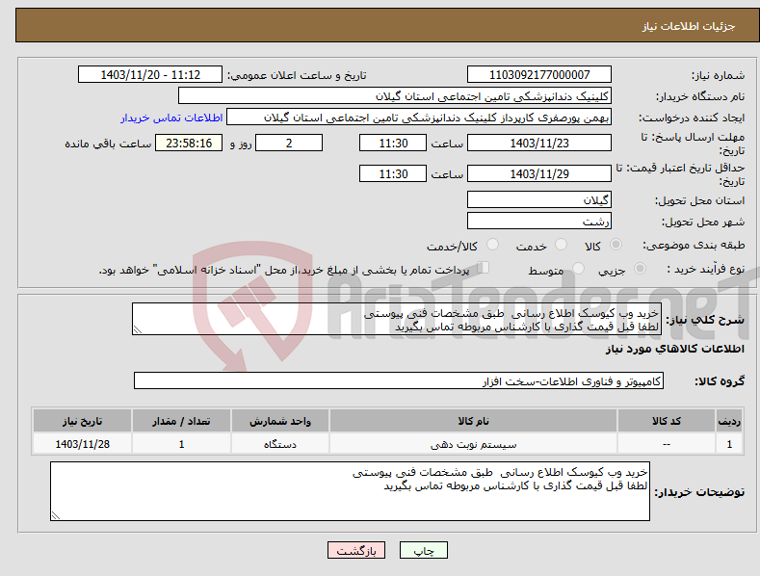
Task: Click the چاپ (print) button
Action: click(423, 550)
